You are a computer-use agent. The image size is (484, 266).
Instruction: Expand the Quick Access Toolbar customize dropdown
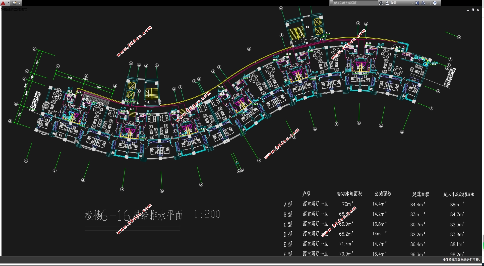click(x=20, y=3)
